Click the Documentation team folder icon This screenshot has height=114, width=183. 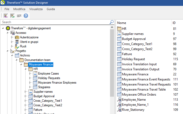point(22,60)
